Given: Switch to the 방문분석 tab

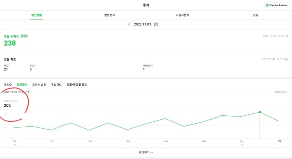Looking at the screenshot, I should tap(110, 15).
